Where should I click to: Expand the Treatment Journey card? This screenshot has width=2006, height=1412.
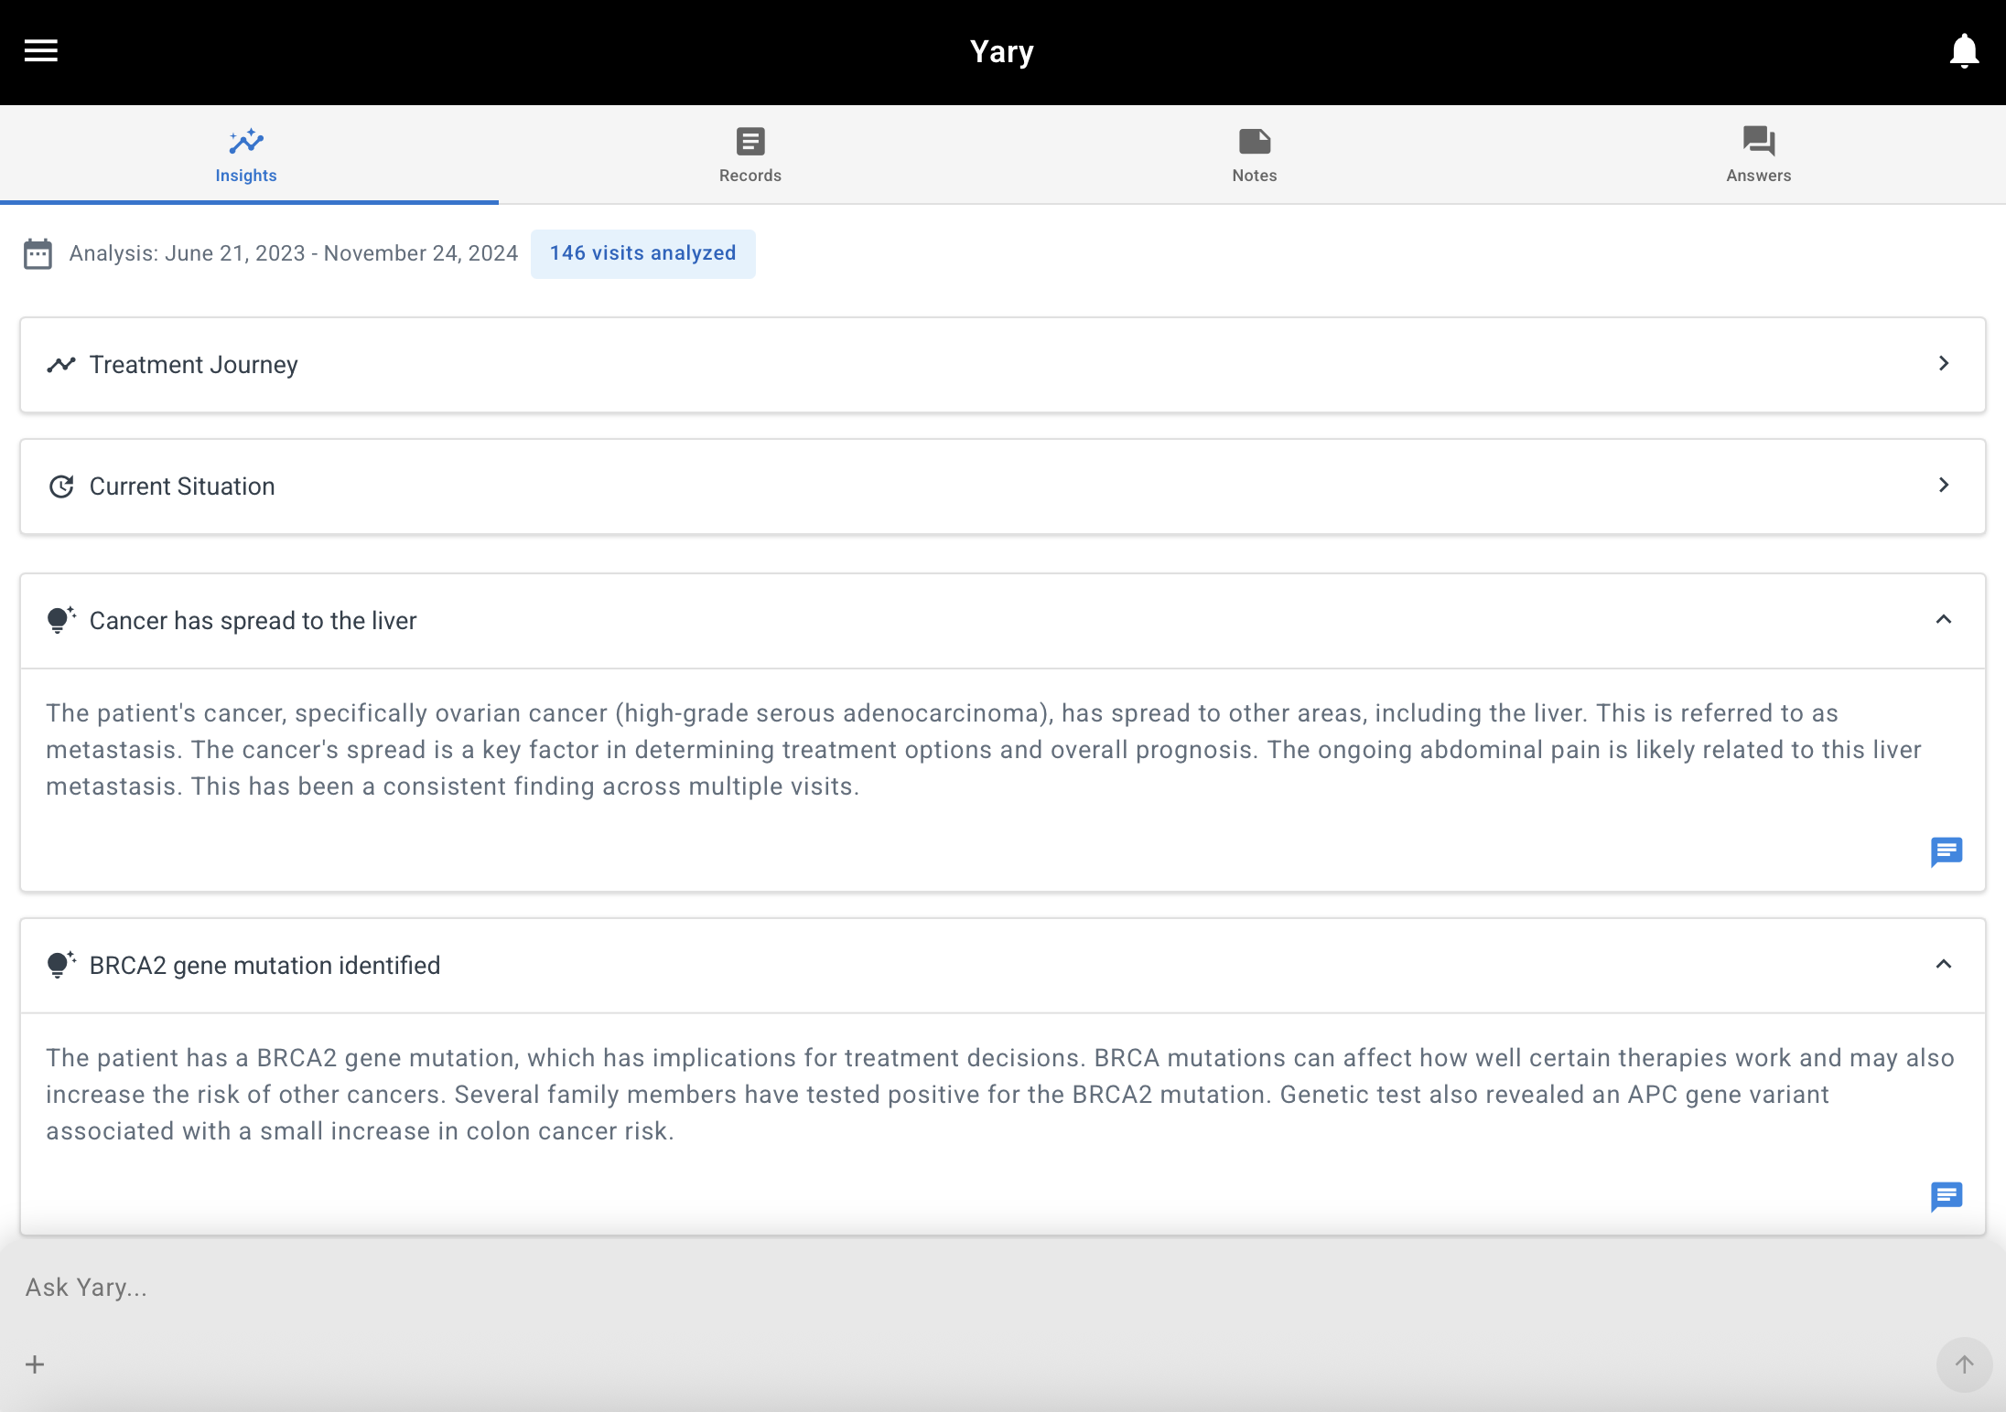(x=1003, y=365)
